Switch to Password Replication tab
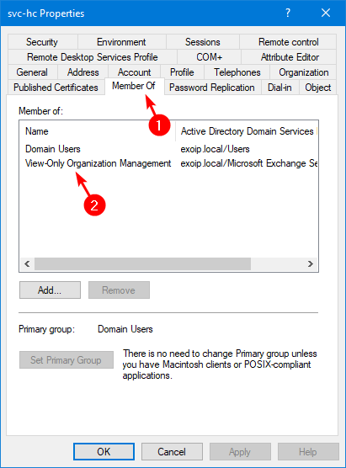This screenshot has height=468, width=346. (x=211, y=88)
